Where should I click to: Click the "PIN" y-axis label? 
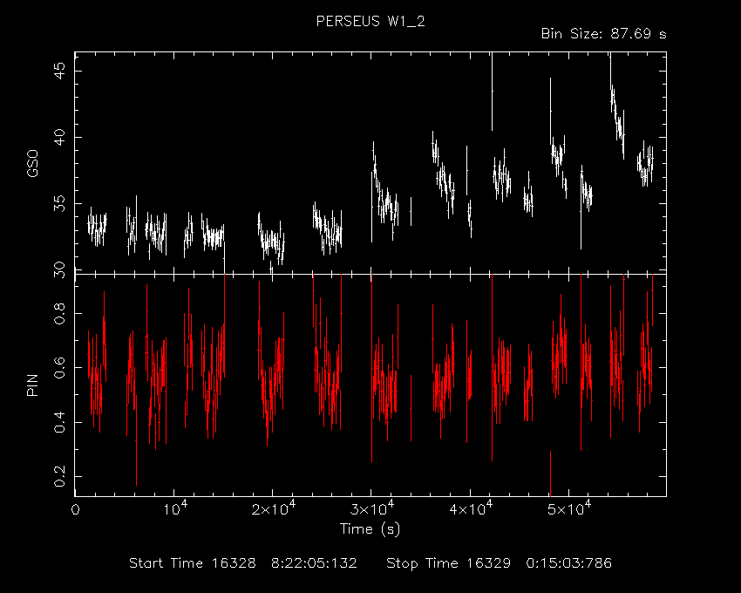point(32,385)
